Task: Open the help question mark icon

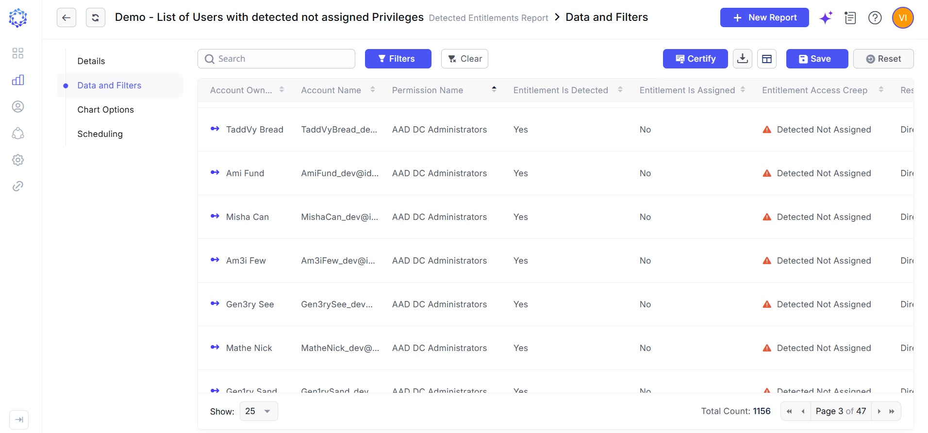Action: 875,18
